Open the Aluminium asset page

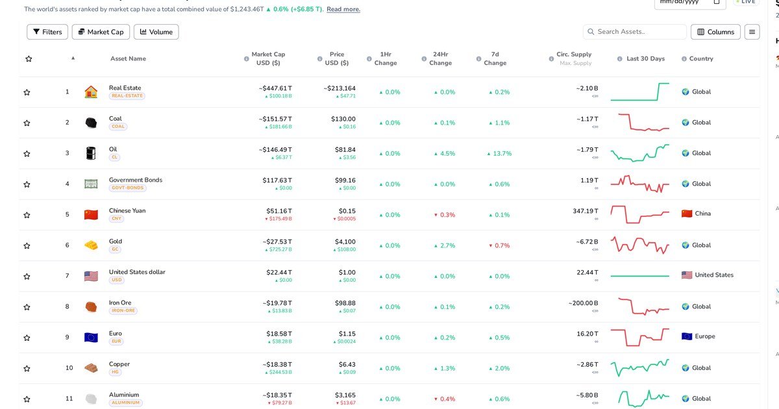124,395
